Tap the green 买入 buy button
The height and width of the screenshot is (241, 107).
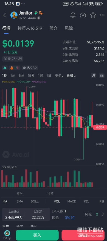point(37,235)
